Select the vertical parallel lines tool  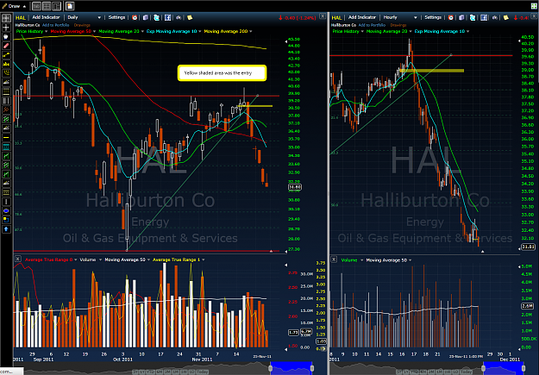click(6, 101)
